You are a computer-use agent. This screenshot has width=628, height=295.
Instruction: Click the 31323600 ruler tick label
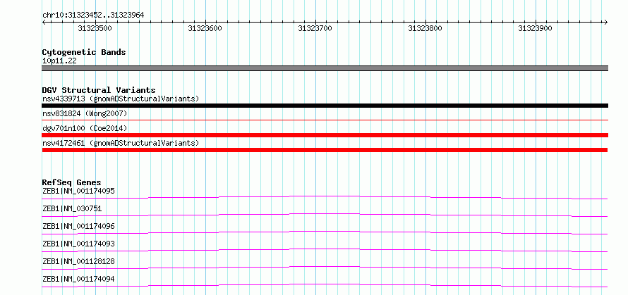coord(205,28)
